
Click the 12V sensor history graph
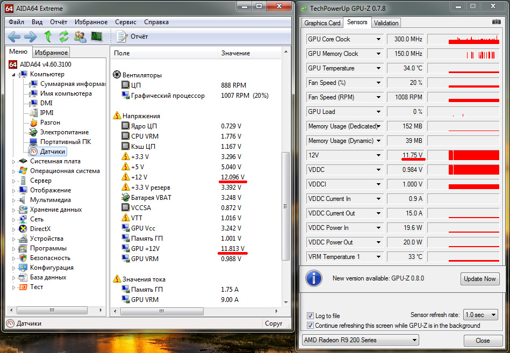463,155
